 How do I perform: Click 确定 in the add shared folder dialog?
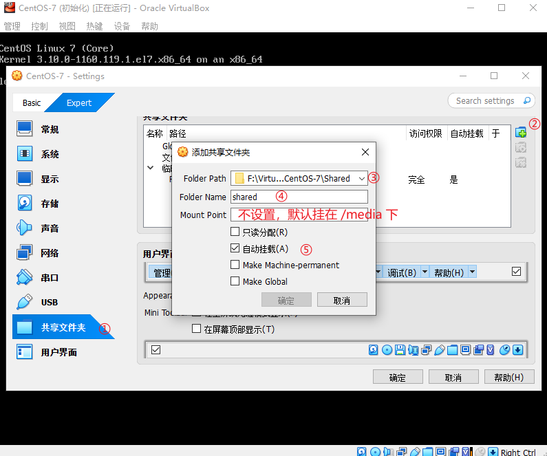(286, 300)
